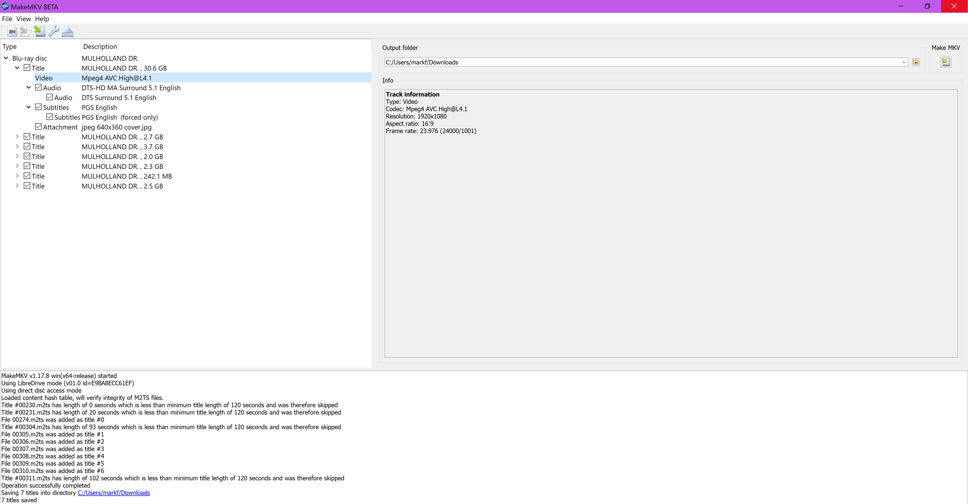968x504 pixels.
Task: Uncheck the PGS English Subtitles checkbox
Action: point(38,107)
